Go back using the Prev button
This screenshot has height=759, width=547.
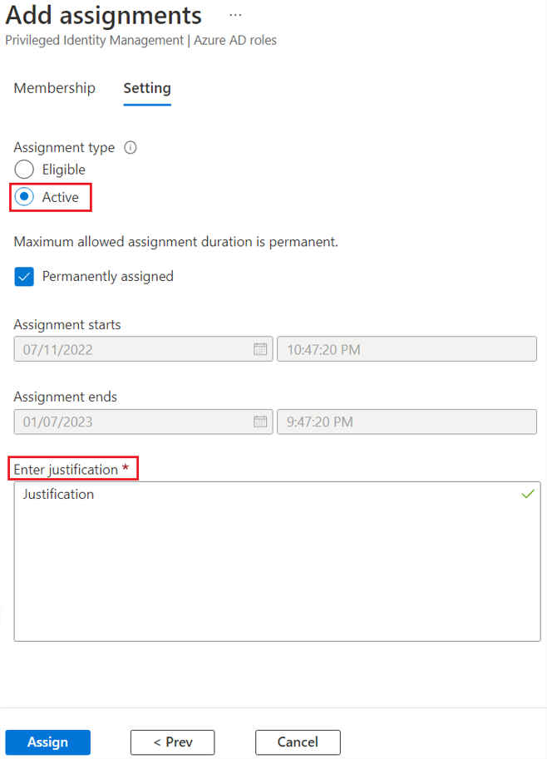172,742
